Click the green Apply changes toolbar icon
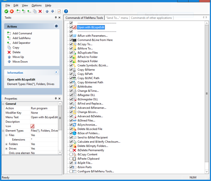This screenshot has height=181, width=211. [x=6, y=11]
